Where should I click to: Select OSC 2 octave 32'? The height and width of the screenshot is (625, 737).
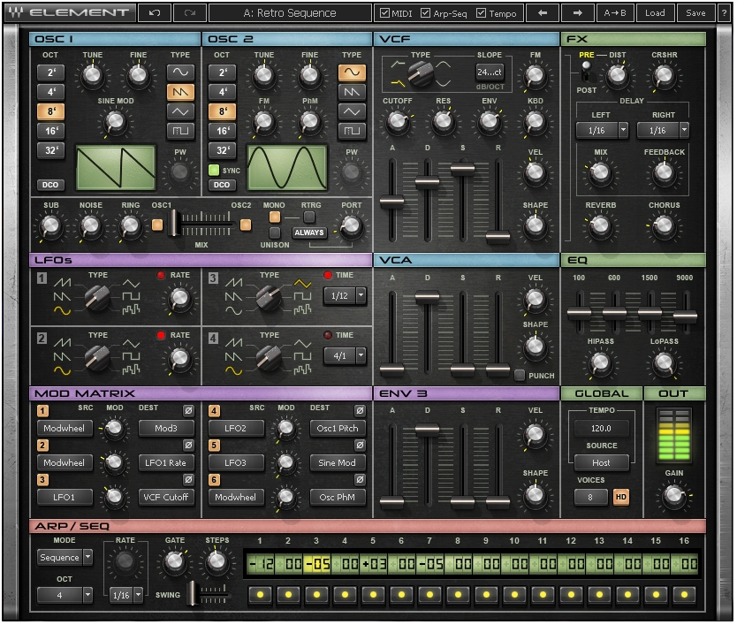pos(223,150)
